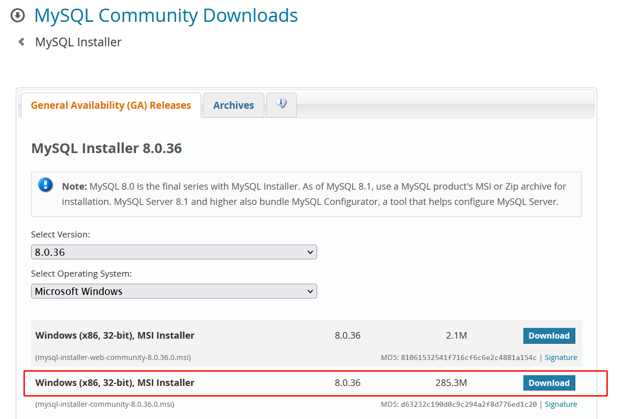Expand the Select Operating System dropdown
The width and height of the screenshot is (641, 419).
[174, 291]
